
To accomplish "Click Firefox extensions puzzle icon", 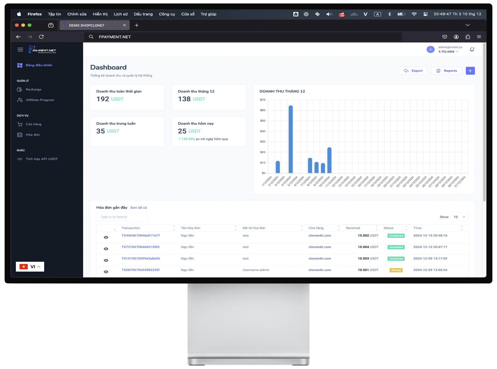I will click(x=467, y=37).
